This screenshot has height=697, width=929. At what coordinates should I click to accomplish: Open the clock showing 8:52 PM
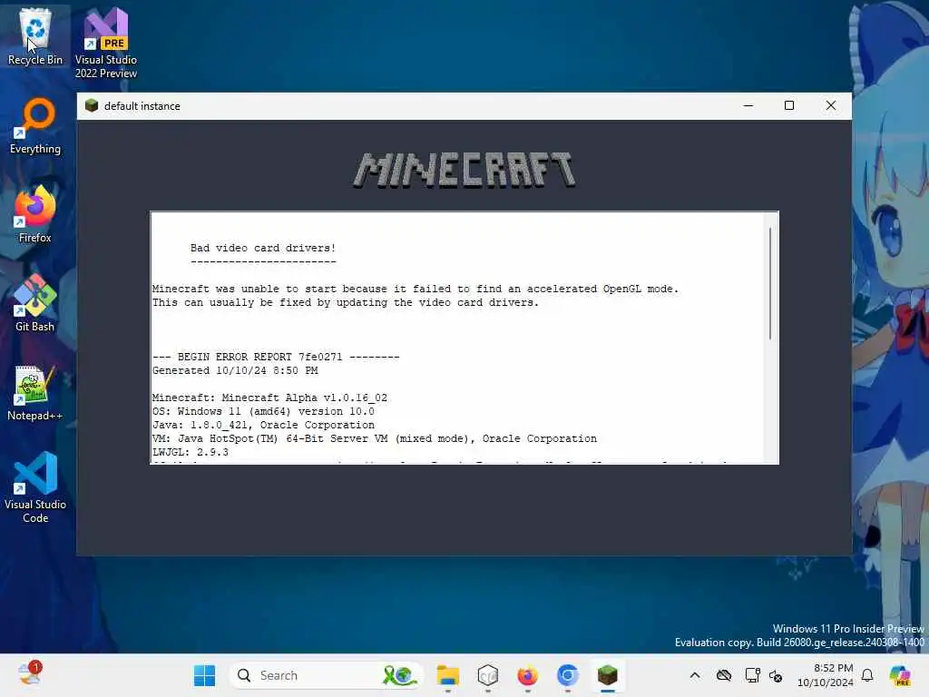click(x=826, y=675)
